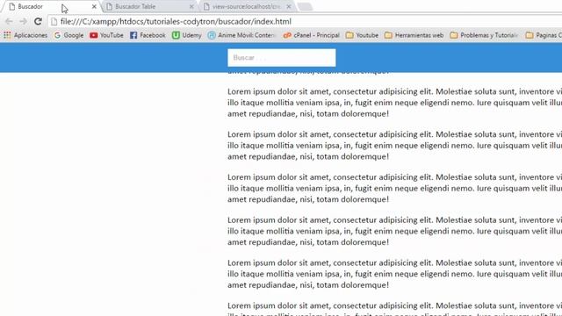562x316 pixels.
Task: Open the Google bookmark
Action: tap(68, 35)
